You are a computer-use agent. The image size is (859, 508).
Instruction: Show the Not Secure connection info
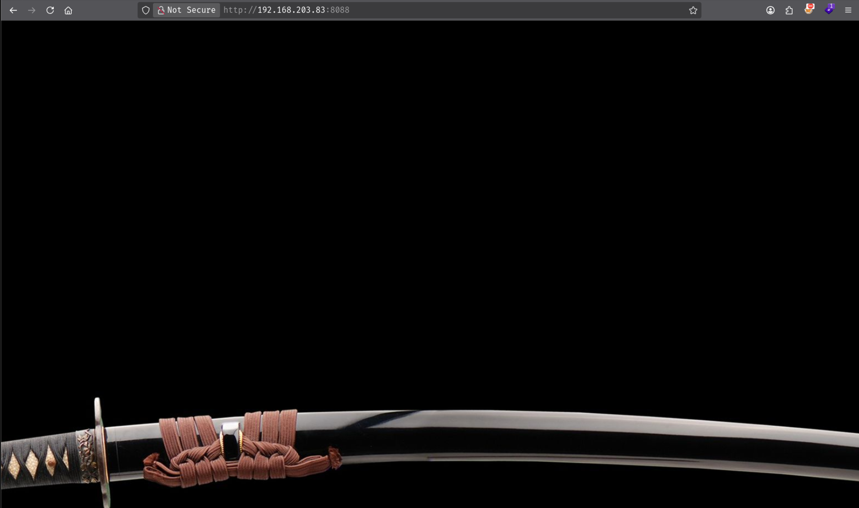coord(186,10)
